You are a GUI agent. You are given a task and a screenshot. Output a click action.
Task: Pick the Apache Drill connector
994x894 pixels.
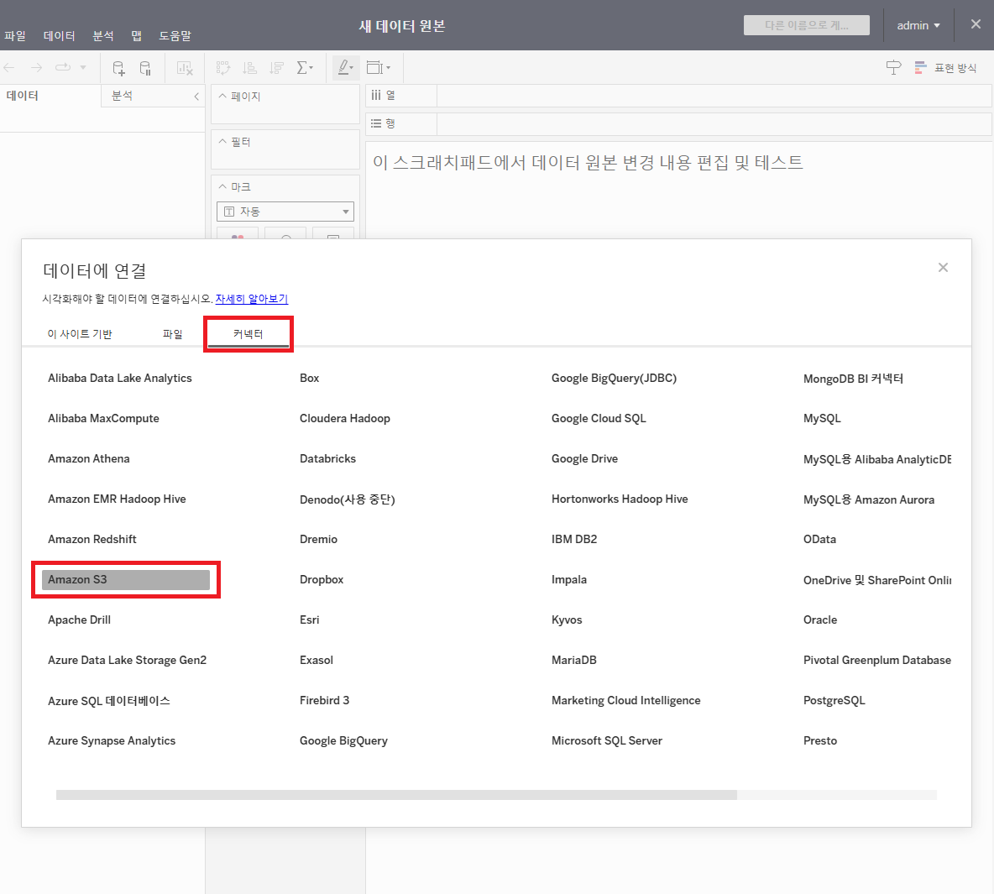click(79, 620)
